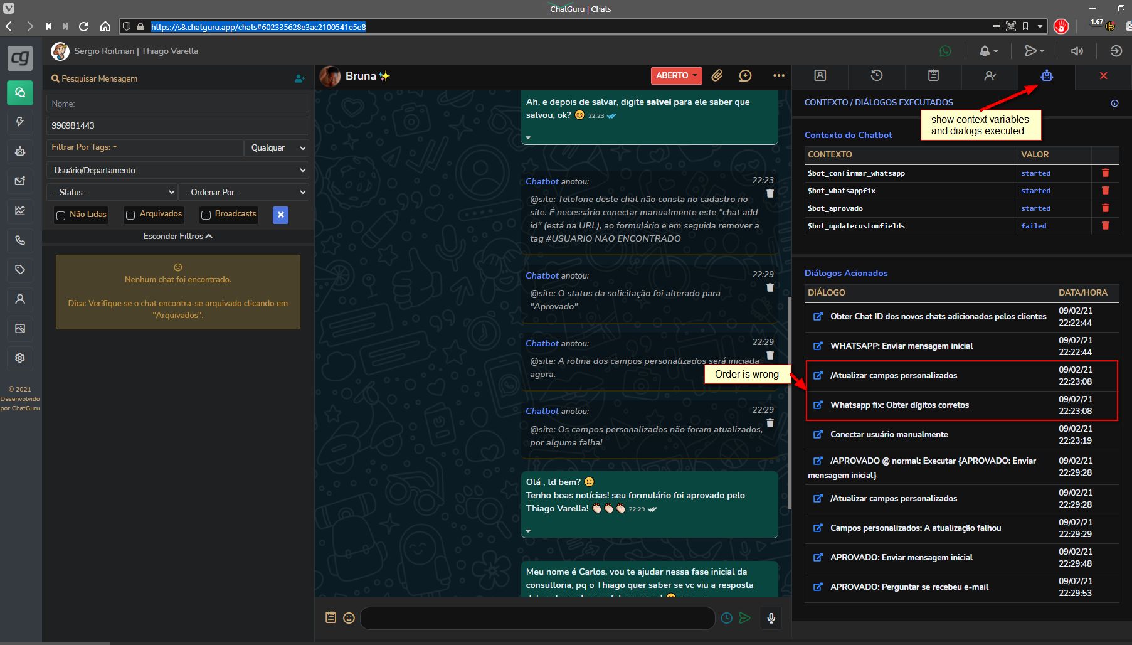Expand the Usuário/Departamento dropdown
Viewport: 1132px width, 645px height.
tap(178, 170)
